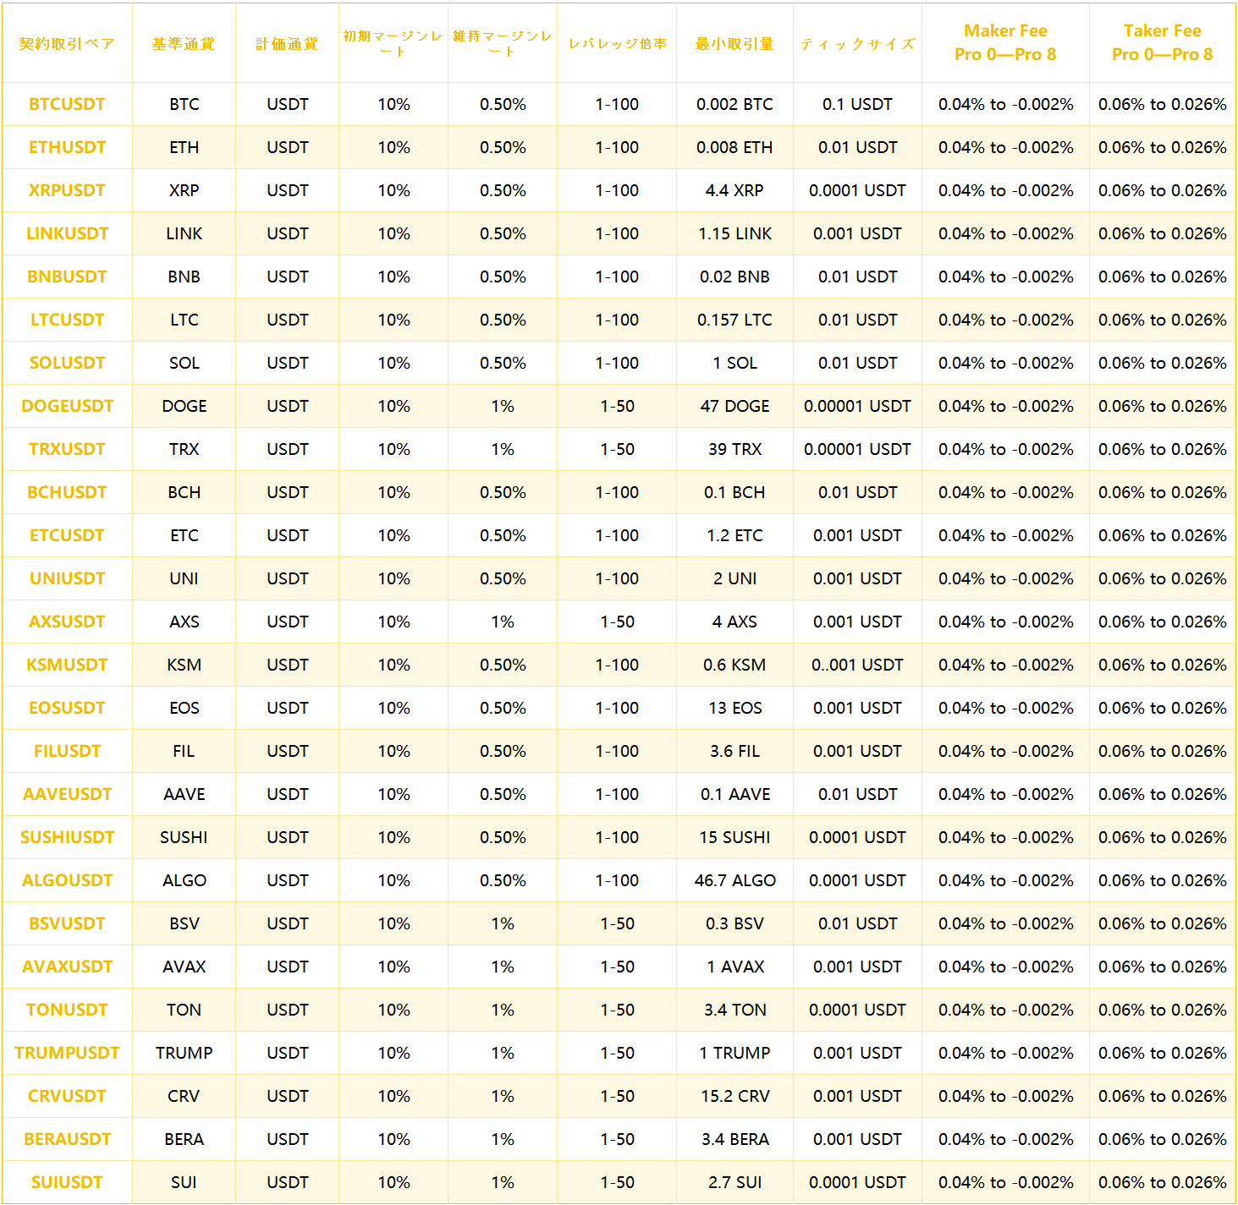This screenshot has width=1238, height=1205.
Task: Click the 維持マージンレート column header
Action: [503, 43]
